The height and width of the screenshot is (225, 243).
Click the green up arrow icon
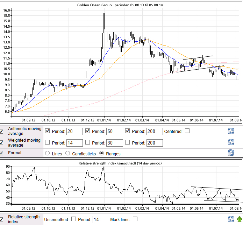[239, 219]
